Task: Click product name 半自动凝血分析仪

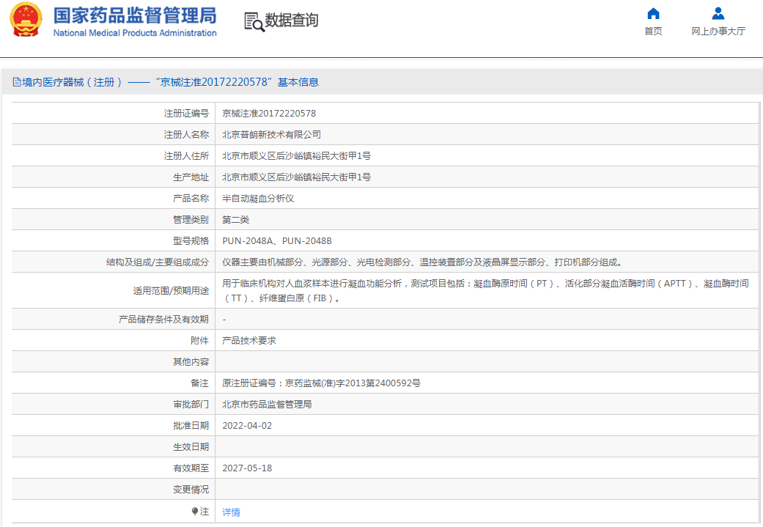Action: [x=258, y=199]
